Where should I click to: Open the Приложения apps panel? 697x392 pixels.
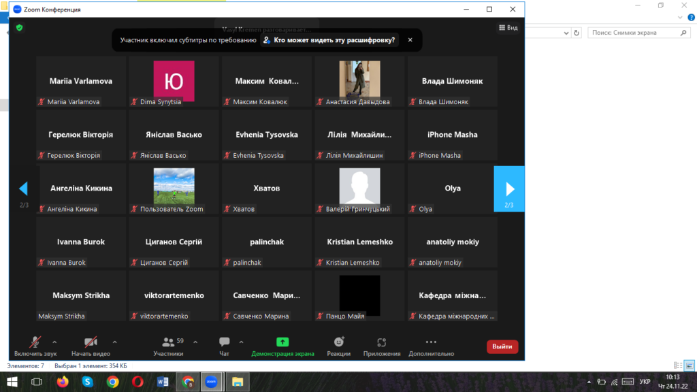(x=382, y=346)
